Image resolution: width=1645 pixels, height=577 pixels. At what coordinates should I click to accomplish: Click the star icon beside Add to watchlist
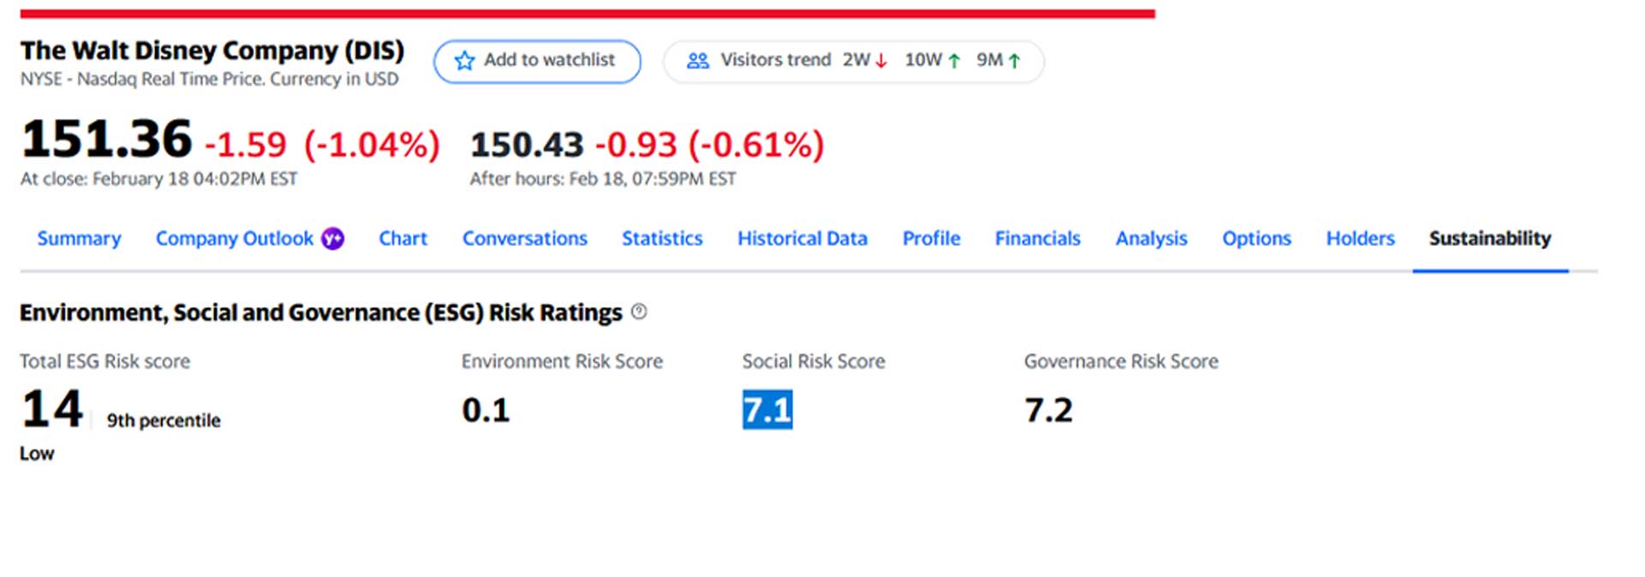click(x=464, y=61)
